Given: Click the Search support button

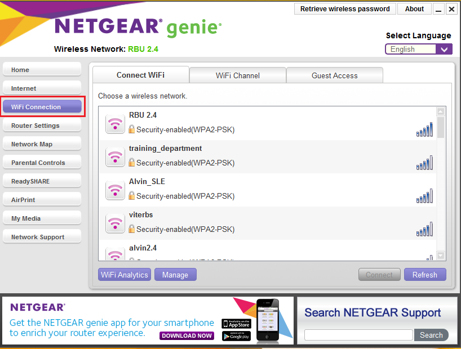Looking at the screenshot, I should click(x=431, y=335).
